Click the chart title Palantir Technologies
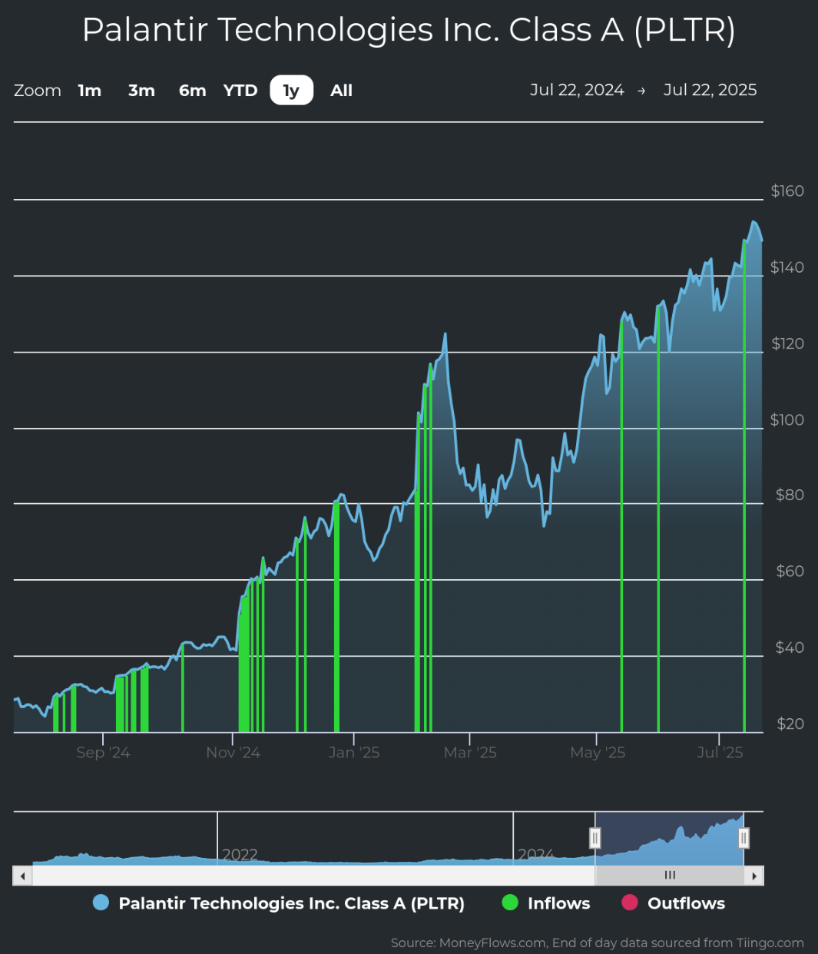The image size is (818, 954). (x=409, y=30)
